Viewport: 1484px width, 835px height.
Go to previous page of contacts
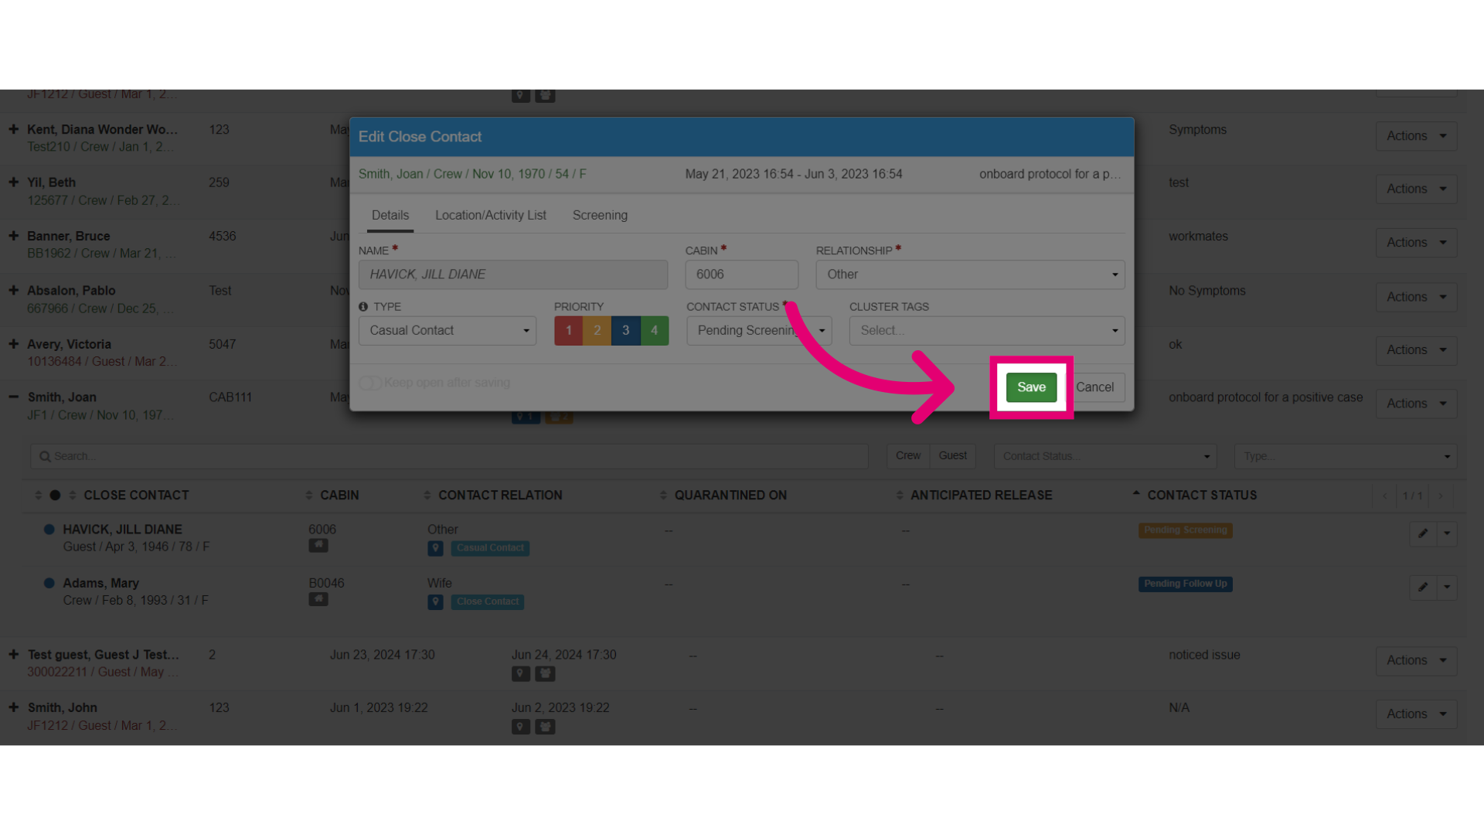click(x=1385, y=496)
